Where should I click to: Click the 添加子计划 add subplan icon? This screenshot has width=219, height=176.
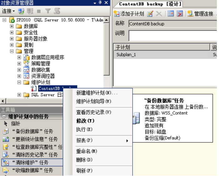coord(116,14)
